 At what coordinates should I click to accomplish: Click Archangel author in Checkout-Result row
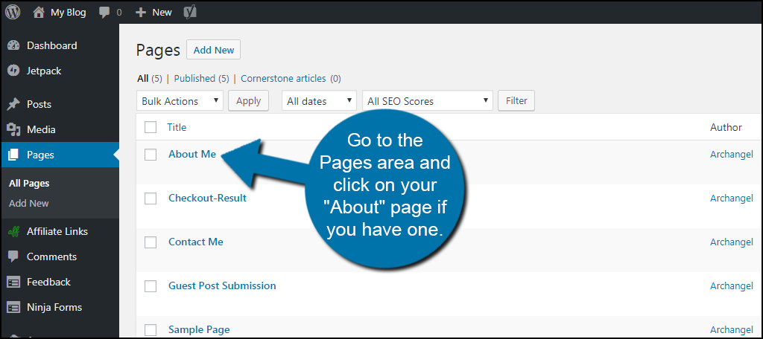pyautogui.click(x=732, y=198)
